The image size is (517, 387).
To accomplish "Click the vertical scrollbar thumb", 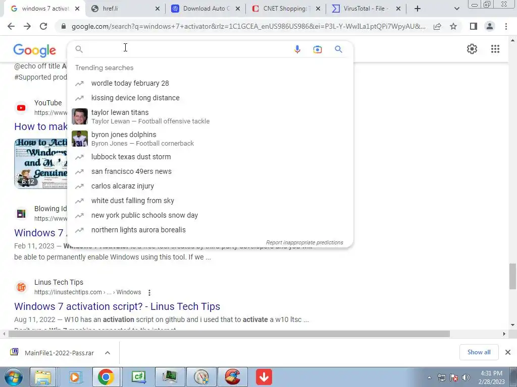I will pos(512,276).
